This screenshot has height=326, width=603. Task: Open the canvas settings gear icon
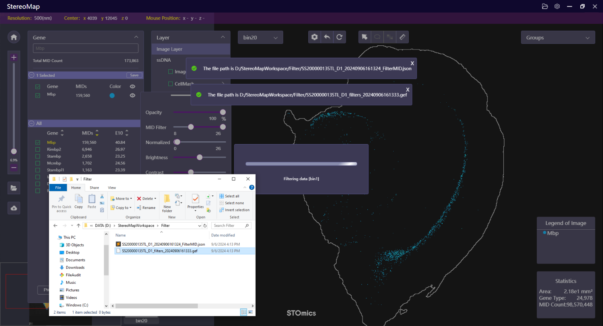[315, 37]
